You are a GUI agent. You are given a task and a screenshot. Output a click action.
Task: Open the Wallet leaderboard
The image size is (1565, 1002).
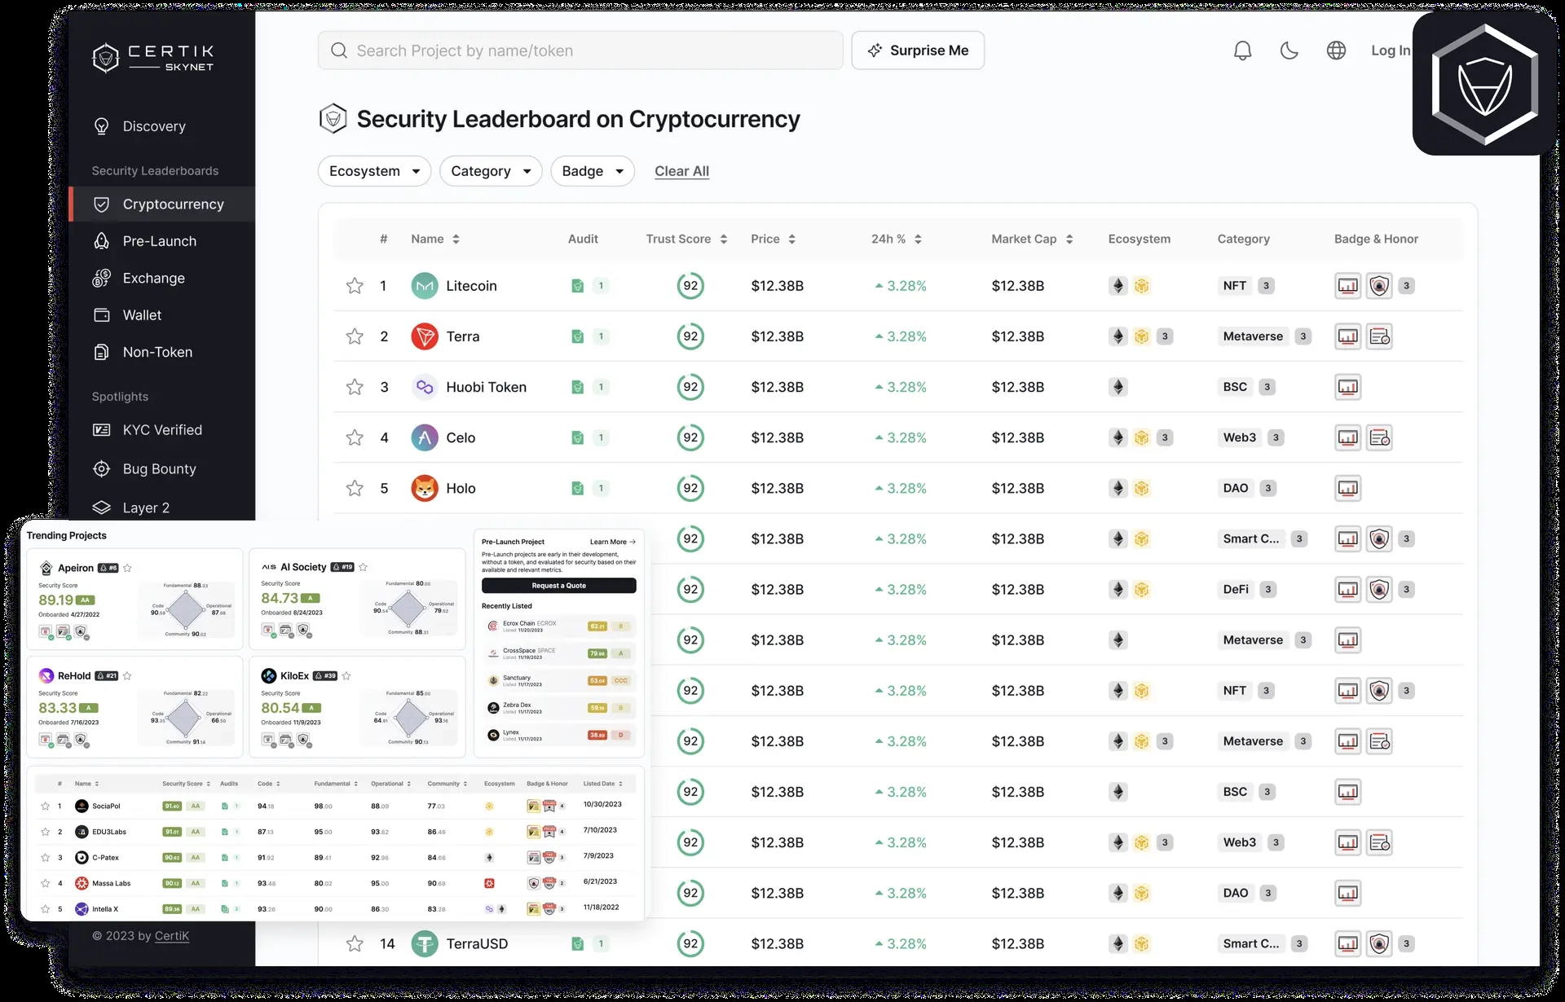pos(142,315)
